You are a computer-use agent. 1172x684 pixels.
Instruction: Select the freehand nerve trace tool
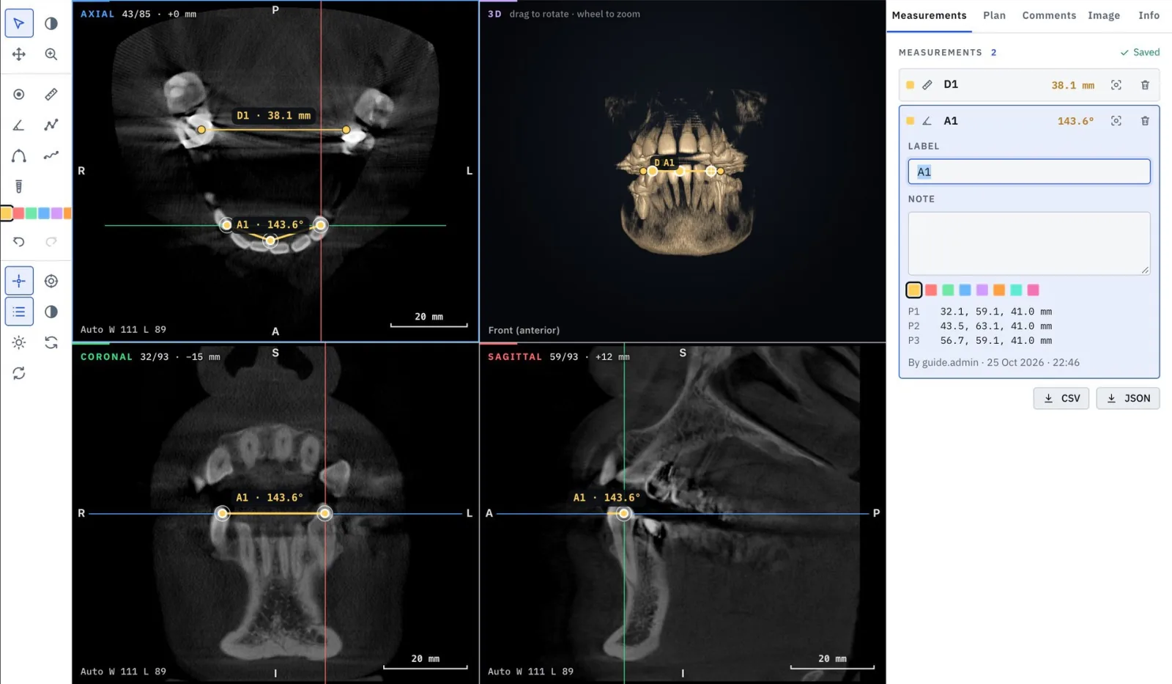click(x=51, y=156)
